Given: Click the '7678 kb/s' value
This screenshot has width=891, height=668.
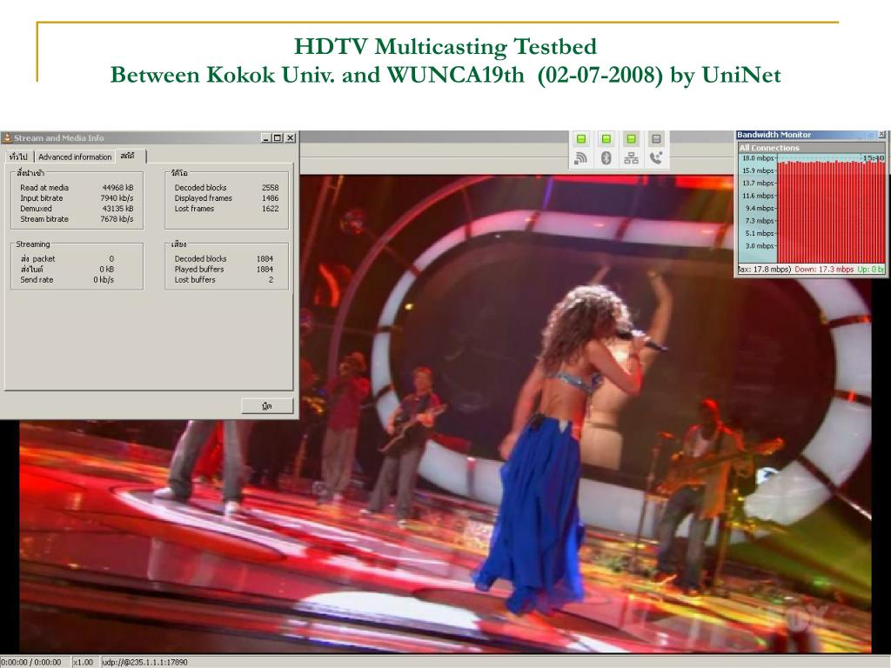Looking at the screenshot, I should coord(117,218).
